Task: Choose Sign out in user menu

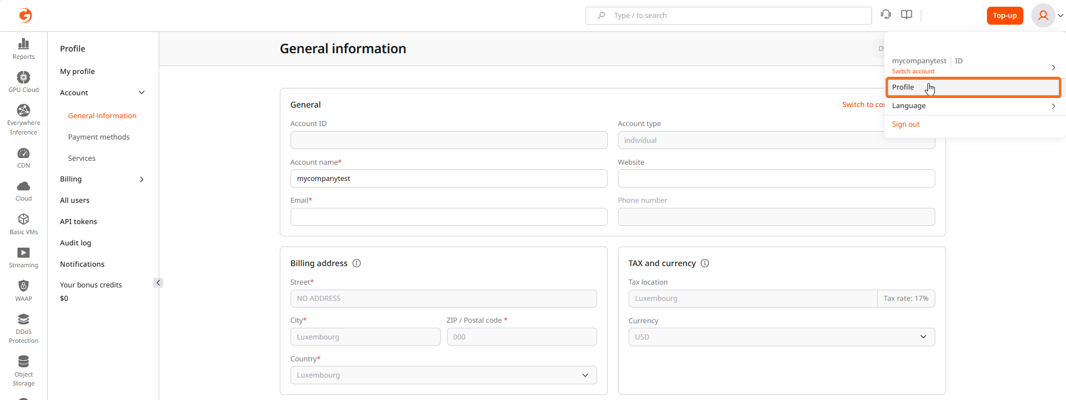Action: 906,124
